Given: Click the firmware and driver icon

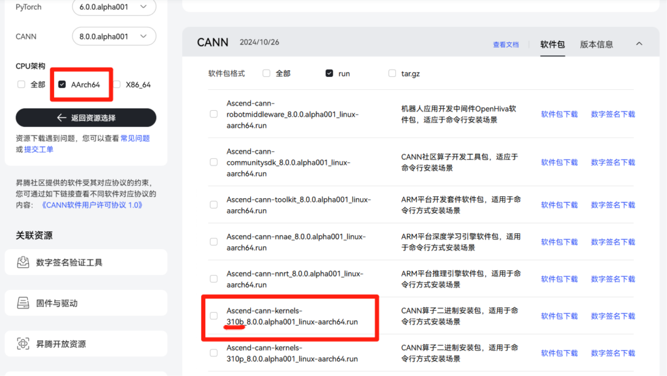Looking at the screenshot, I should click(x=23, y=303).
